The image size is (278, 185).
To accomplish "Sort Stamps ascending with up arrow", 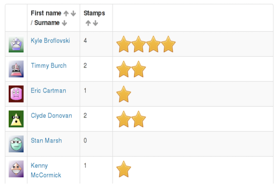I will tap(88, 23).
